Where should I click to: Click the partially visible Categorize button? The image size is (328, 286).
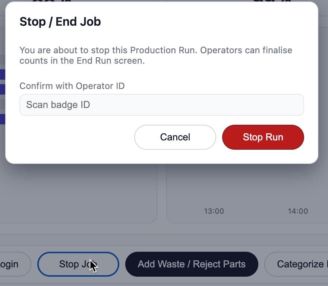[298, 264]
